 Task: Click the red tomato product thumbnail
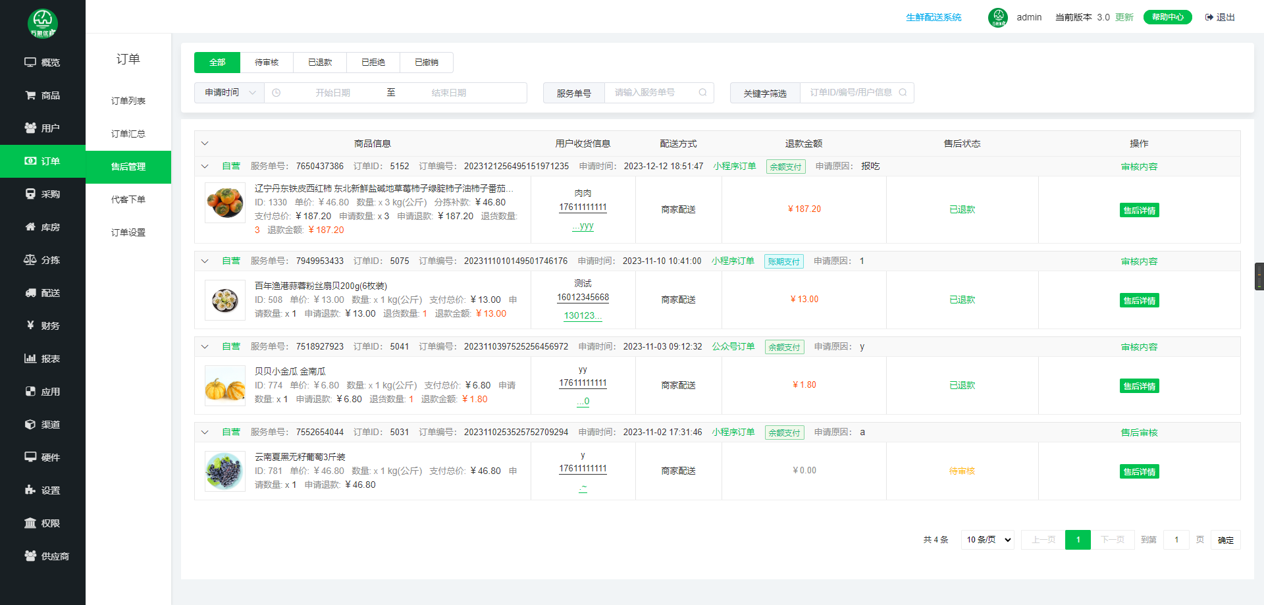pyautogui.click(x=225, y=203)
